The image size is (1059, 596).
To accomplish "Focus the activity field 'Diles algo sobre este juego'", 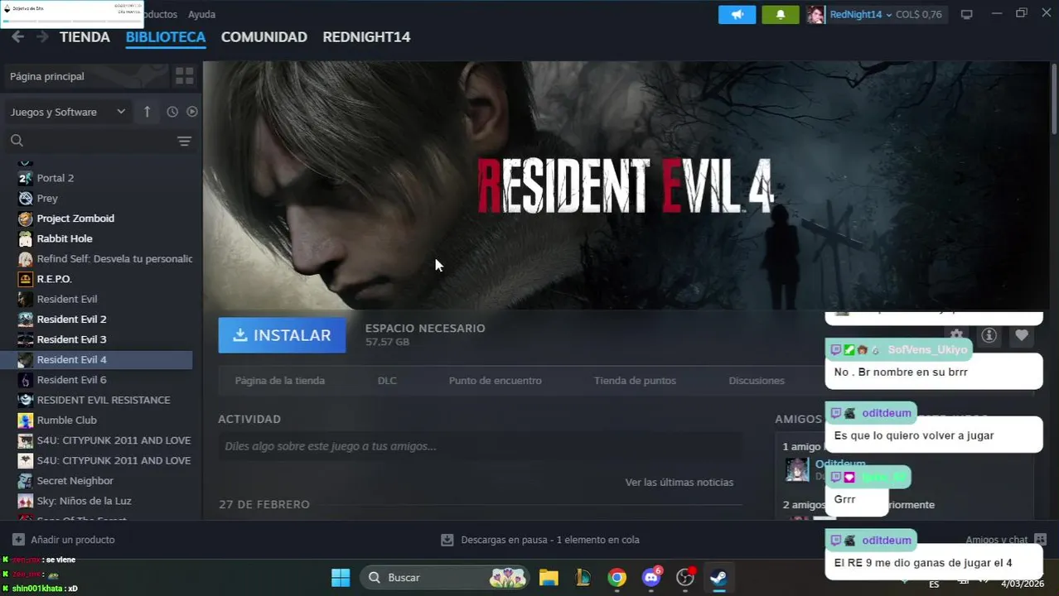I will [x=480, y=446].
